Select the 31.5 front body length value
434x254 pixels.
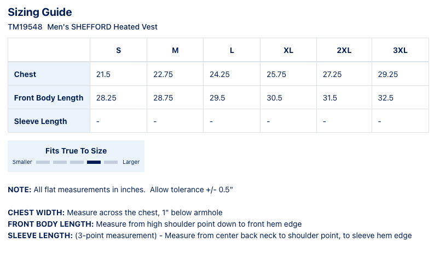(x=330, y=98)
